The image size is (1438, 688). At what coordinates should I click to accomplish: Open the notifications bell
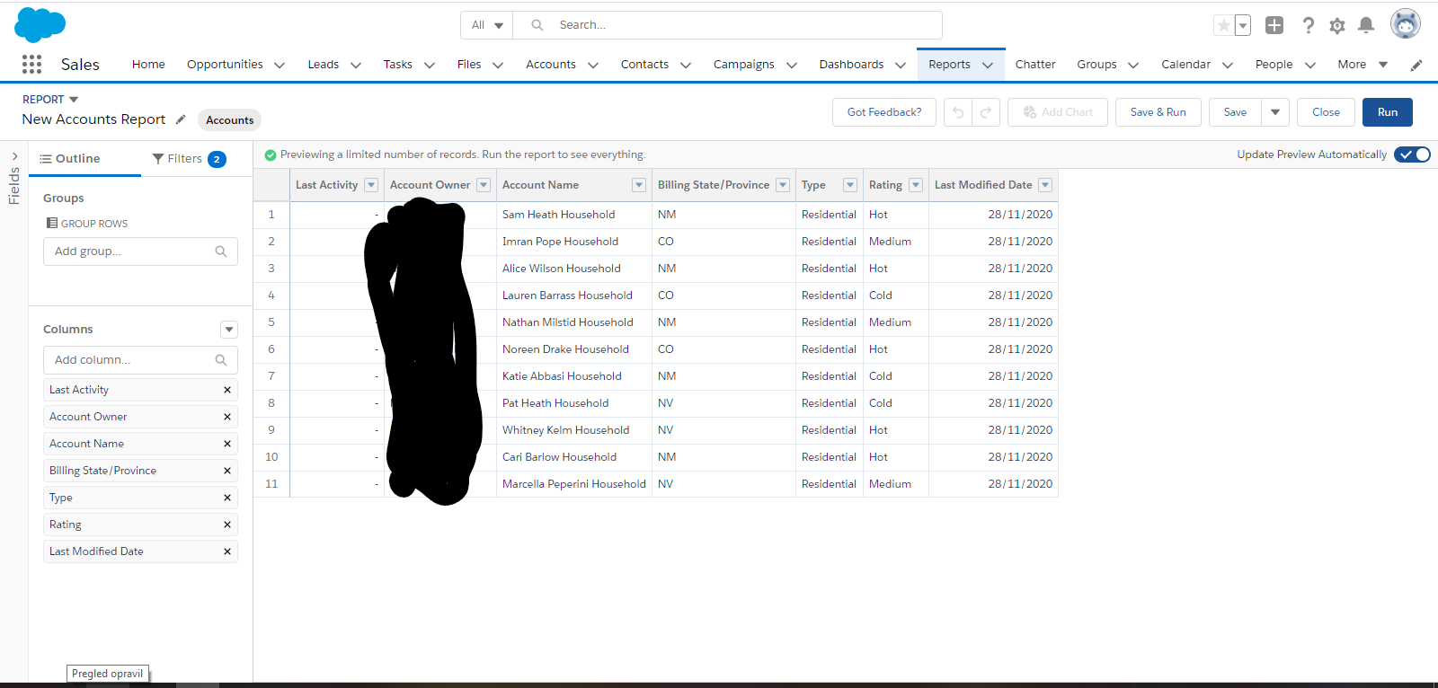click(1366, 25)
